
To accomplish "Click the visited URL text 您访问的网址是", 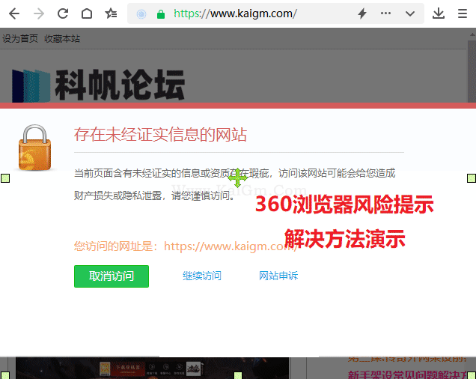I will coord(186,246).
